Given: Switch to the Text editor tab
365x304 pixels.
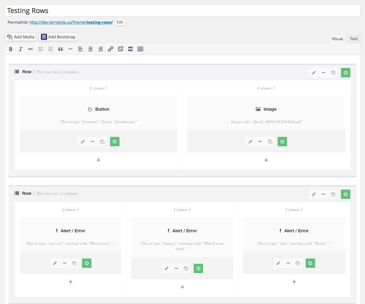Looking at the screenshot, I should [x=353, y=39].
